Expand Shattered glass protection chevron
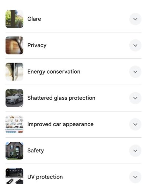The height and width of the screenshot is (184, 147). pos(135,98)
